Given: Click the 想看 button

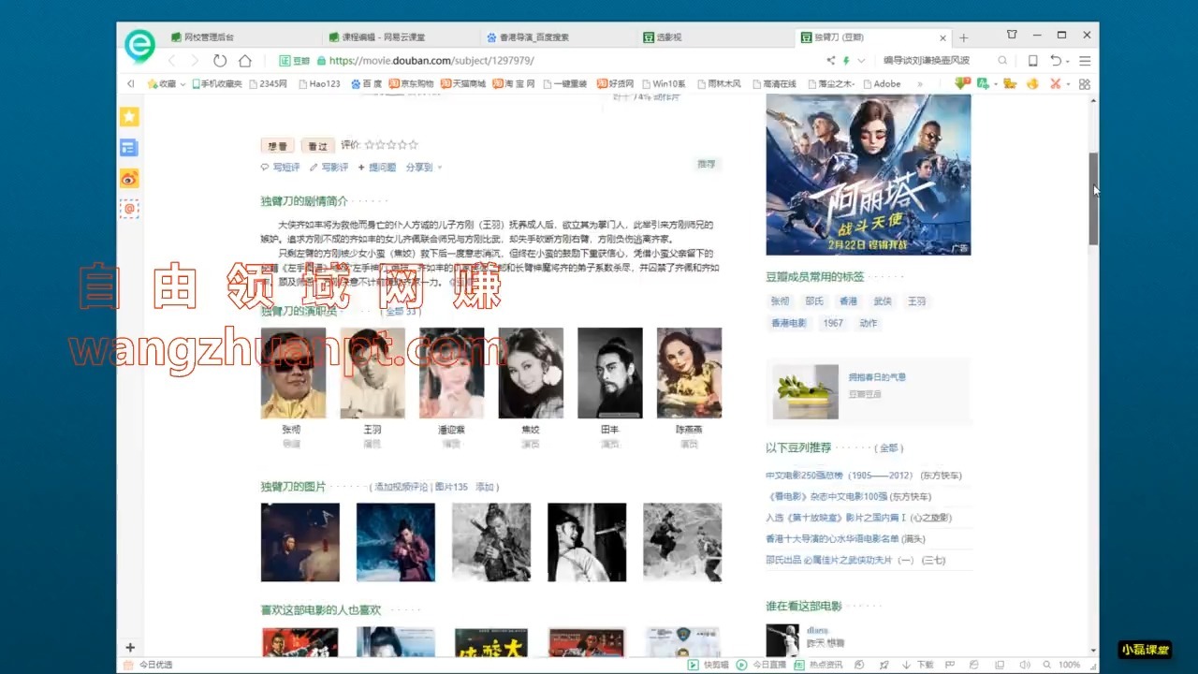Looking at the screenshot, I should [278, 145].
